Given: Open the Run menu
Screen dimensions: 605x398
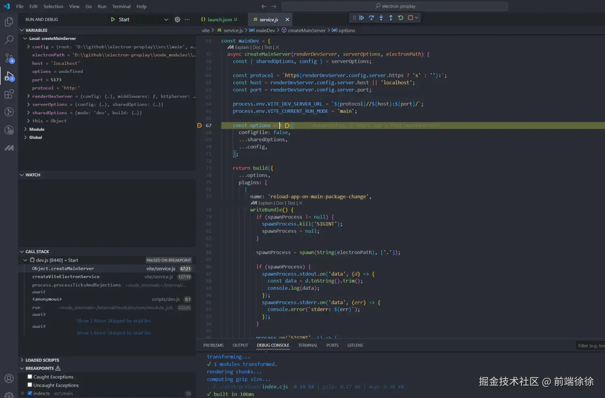Looking at the screenshot, I should [102, 6].
